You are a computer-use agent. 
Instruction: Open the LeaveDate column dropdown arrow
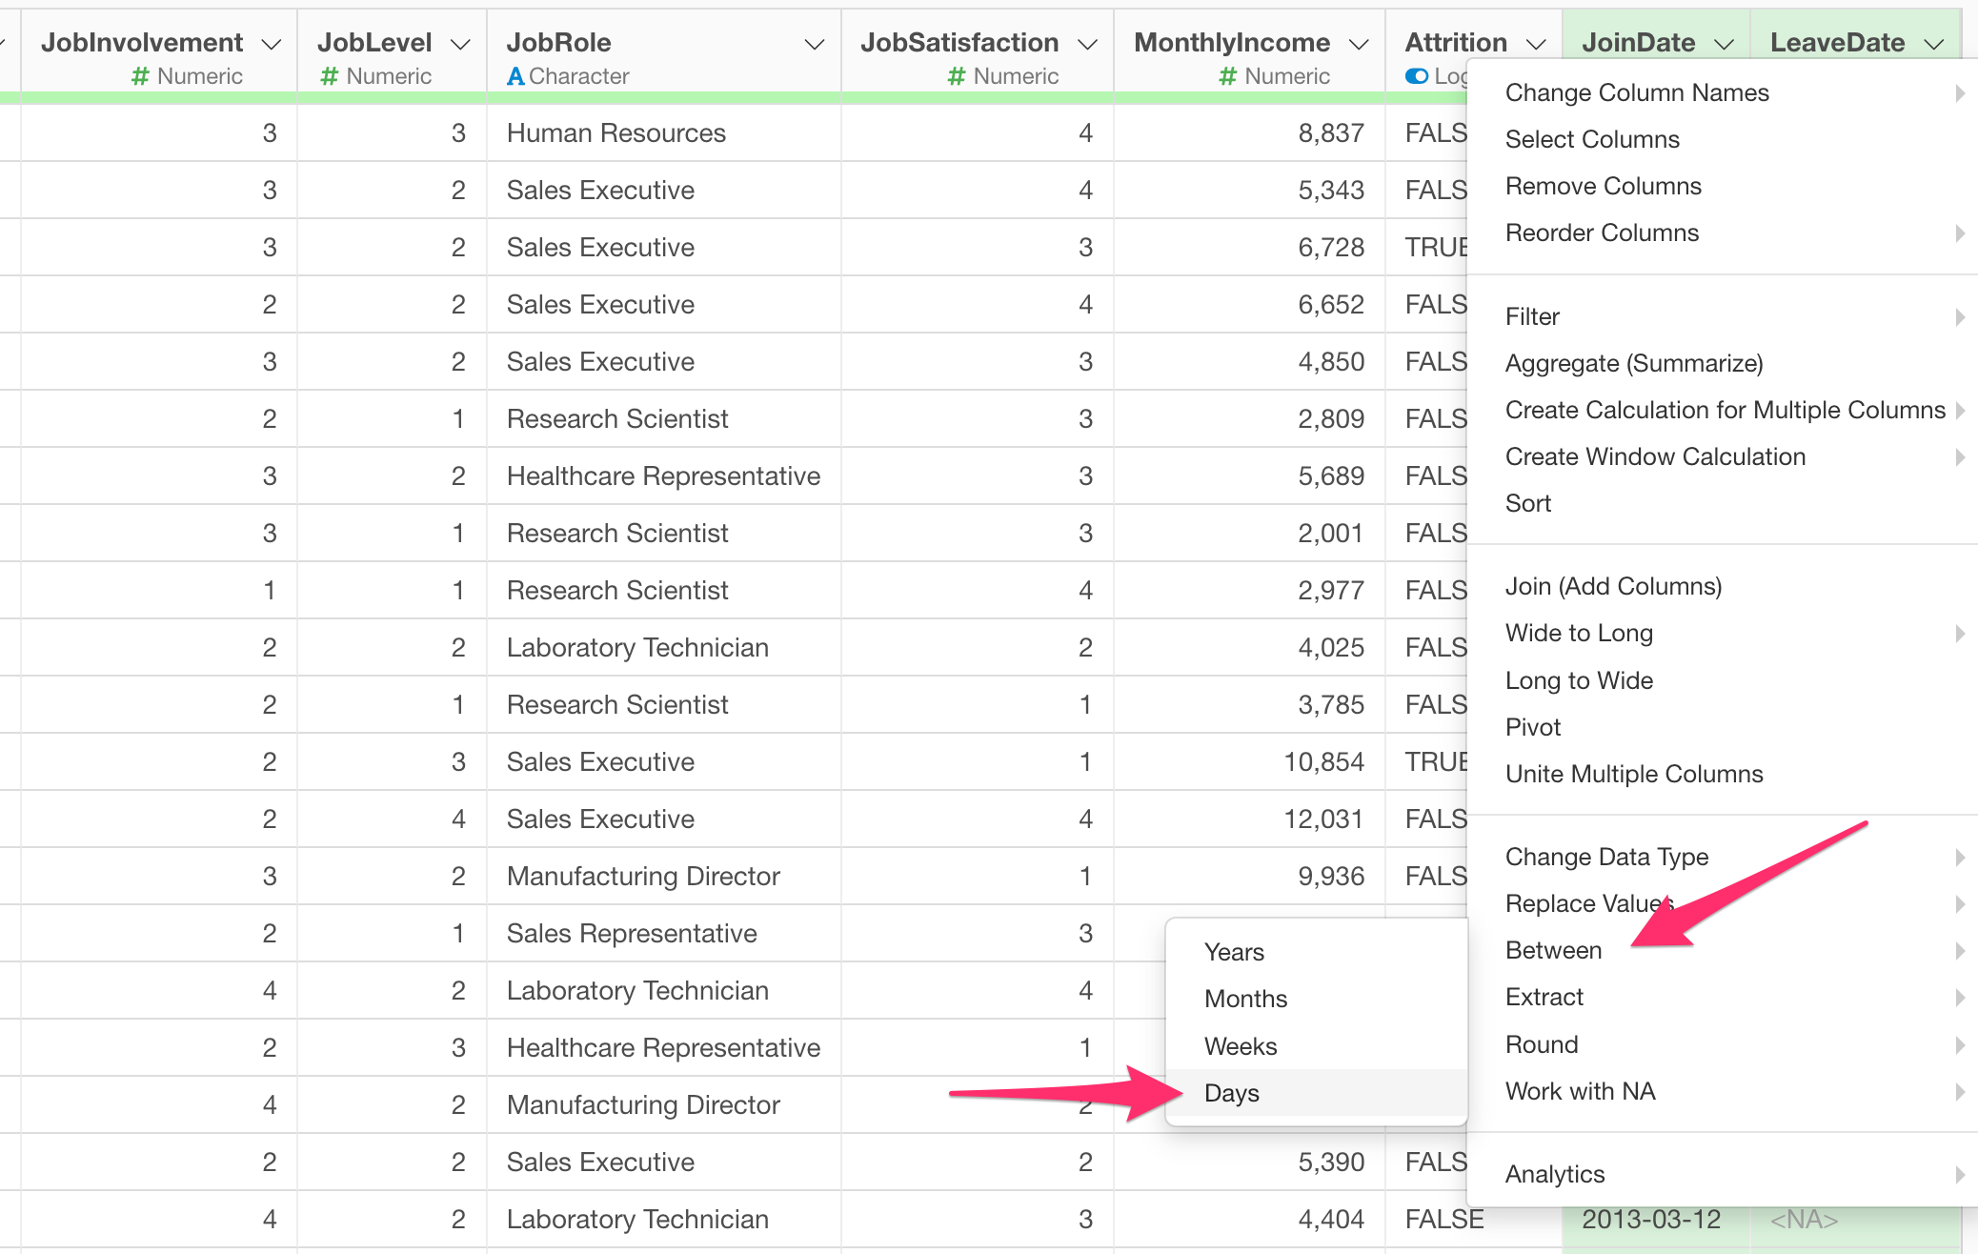click(x=1934, y=44)
